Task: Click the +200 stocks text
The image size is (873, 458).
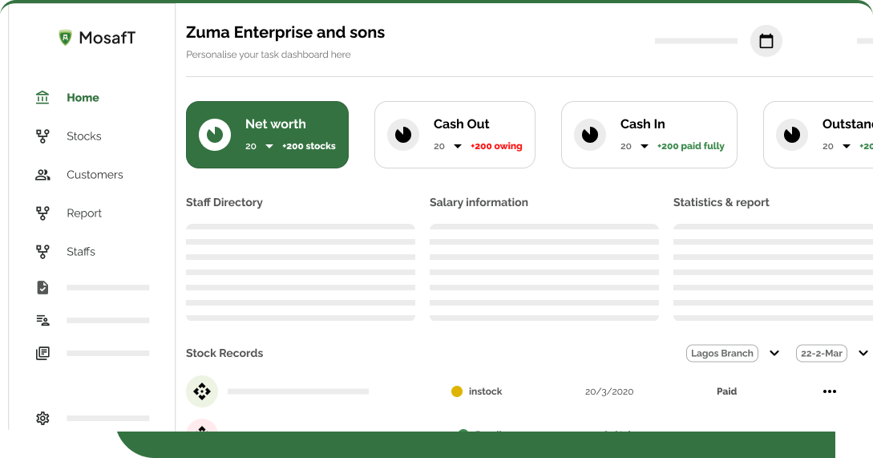Action: 309,146
